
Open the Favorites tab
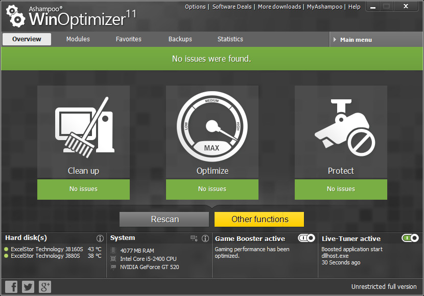pyautogui.click(x=129, y=39)
